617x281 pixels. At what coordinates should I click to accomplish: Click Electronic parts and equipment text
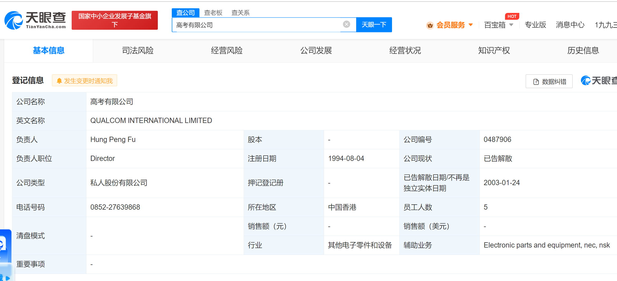[547, 245]
